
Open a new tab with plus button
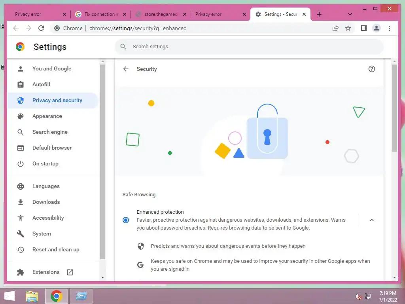(x=319, y=14)
